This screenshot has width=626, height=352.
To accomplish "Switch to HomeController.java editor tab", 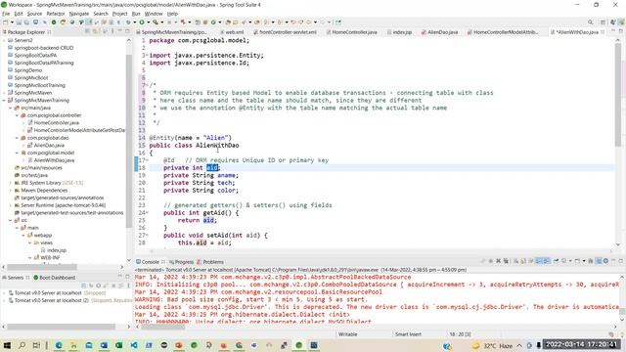I will pos(351,32).
